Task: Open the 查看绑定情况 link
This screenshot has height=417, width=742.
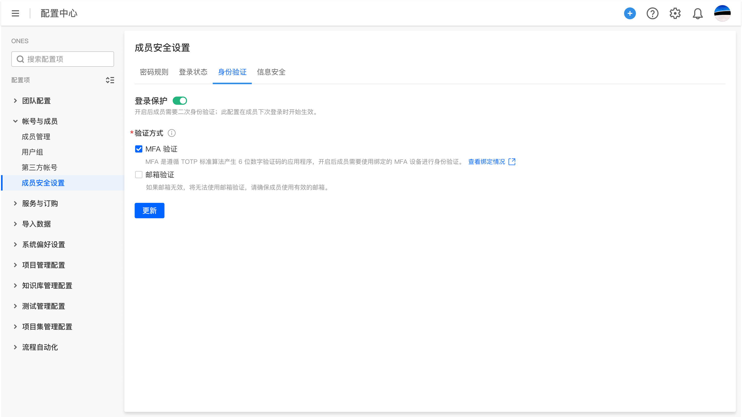Action: pos(486,162)
